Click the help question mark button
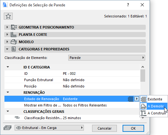Screen dimensions: 168x135 click(x=128, y=5)
